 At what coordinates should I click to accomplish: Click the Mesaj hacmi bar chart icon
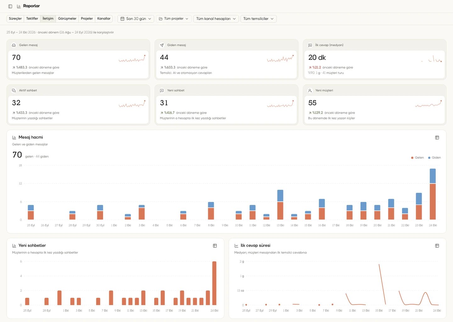[14, 138]
